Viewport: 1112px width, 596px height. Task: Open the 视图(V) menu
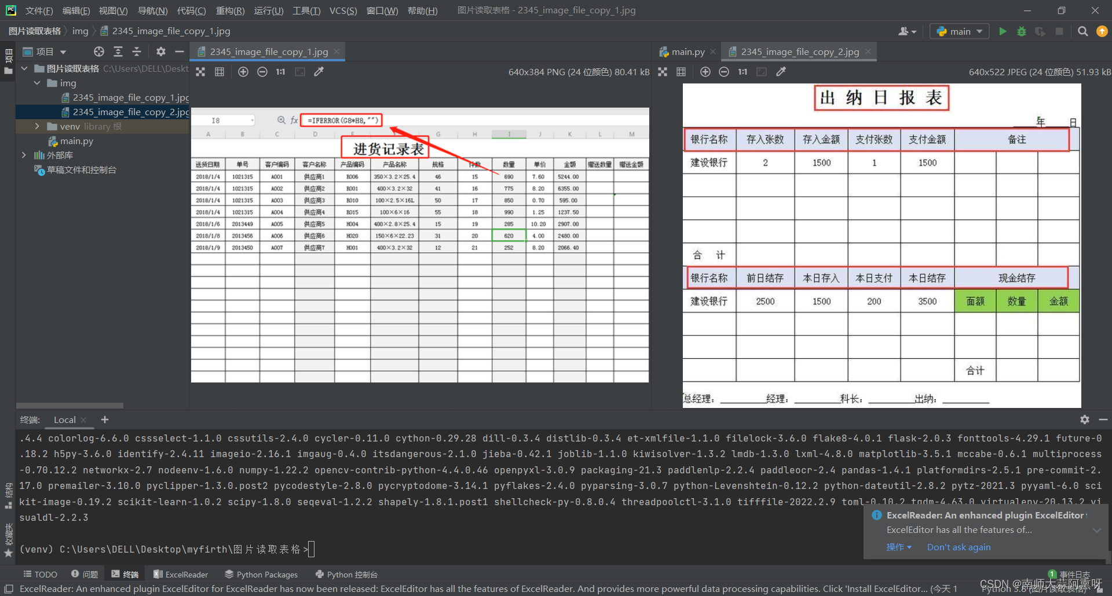tap(114, 10)
